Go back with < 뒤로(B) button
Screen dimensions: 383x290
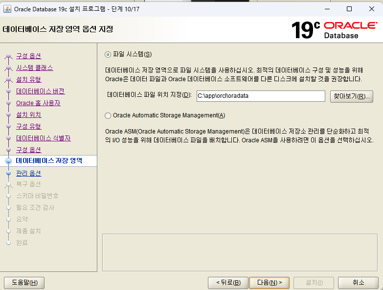tap(228, 283)
